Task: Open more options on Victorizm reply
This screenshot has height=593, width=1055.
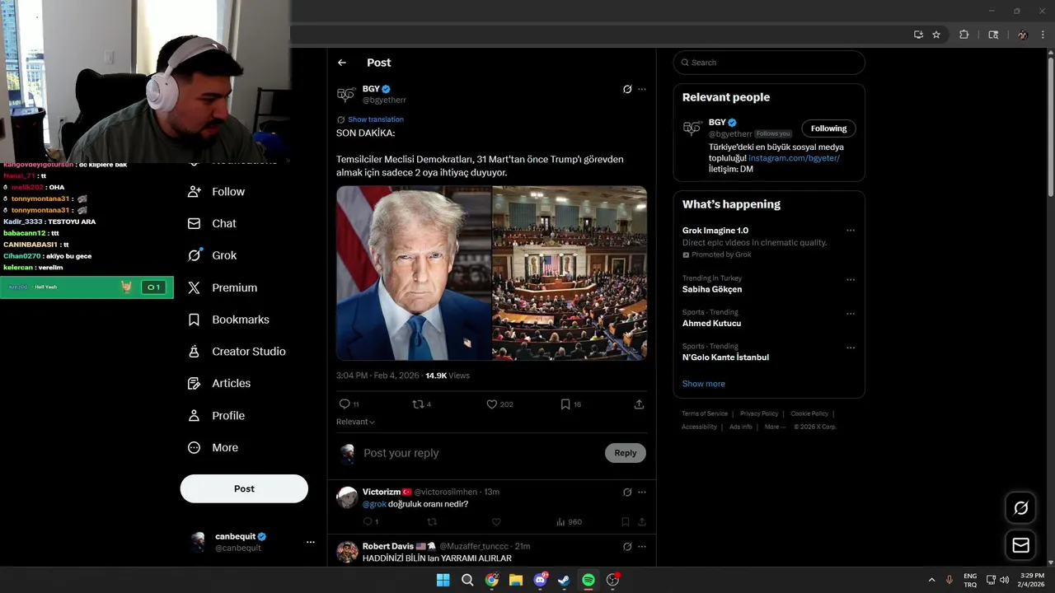Action: (642, 493)
